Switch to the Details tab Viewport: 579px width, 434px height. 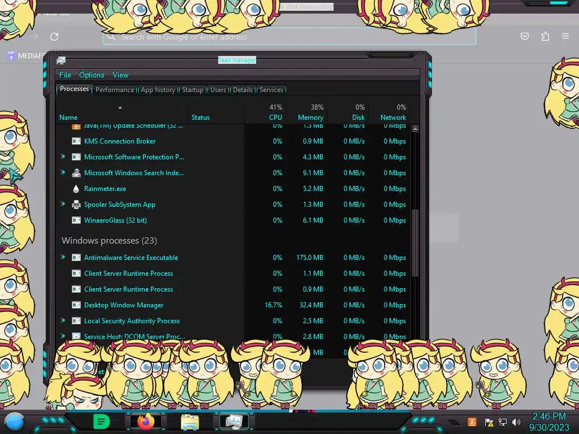(243, 90)
